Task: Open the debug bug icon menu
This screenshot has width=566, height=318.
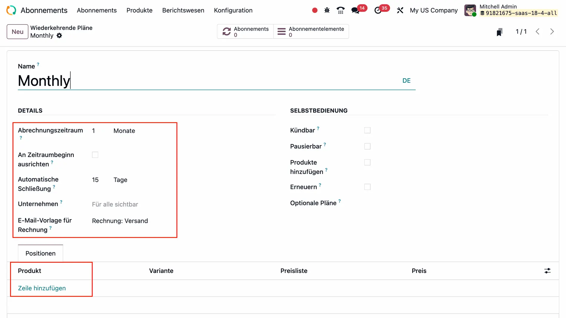Action: tap(327, 10)
